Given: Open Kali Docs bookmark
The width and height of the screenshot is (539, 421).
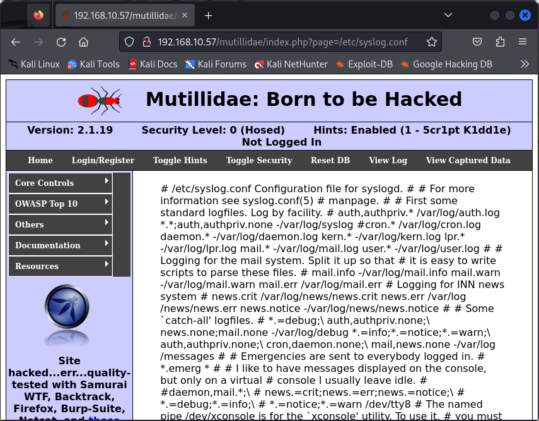Looking at the screenshot, I should tap(153, 64).
